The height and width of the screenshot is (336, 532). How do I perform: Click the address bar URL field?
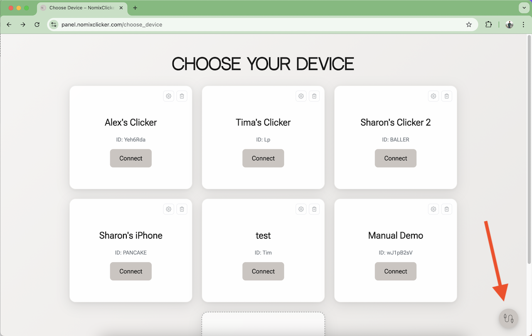pos(263,25)
